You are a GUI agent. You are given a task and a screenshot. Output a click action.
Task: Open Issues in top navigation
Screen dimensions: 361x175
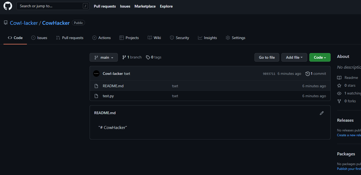tap(125, 6)
